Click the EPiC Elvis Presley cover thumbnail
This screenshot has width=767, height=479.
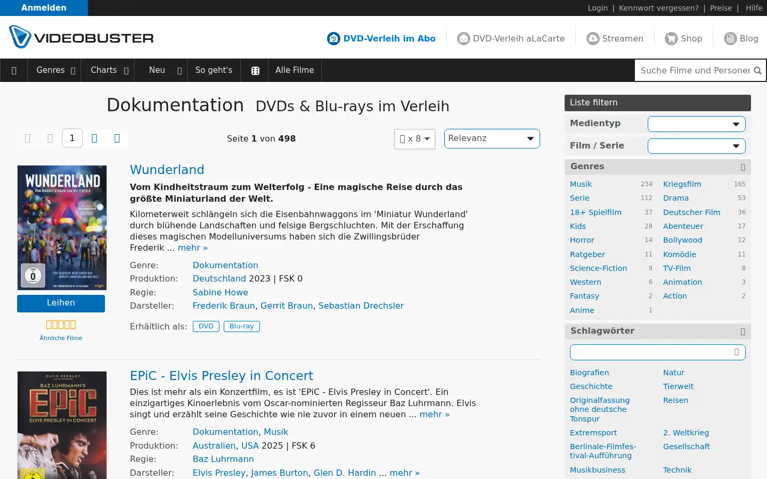62,425
